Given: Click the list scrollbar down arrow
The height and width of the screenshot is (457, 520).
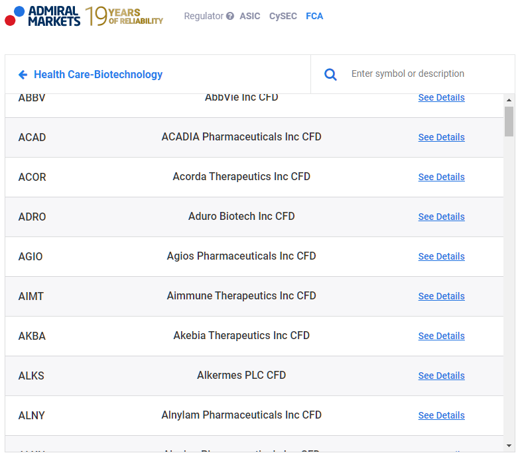Looking at the screenshot, I should pos(509,446).
